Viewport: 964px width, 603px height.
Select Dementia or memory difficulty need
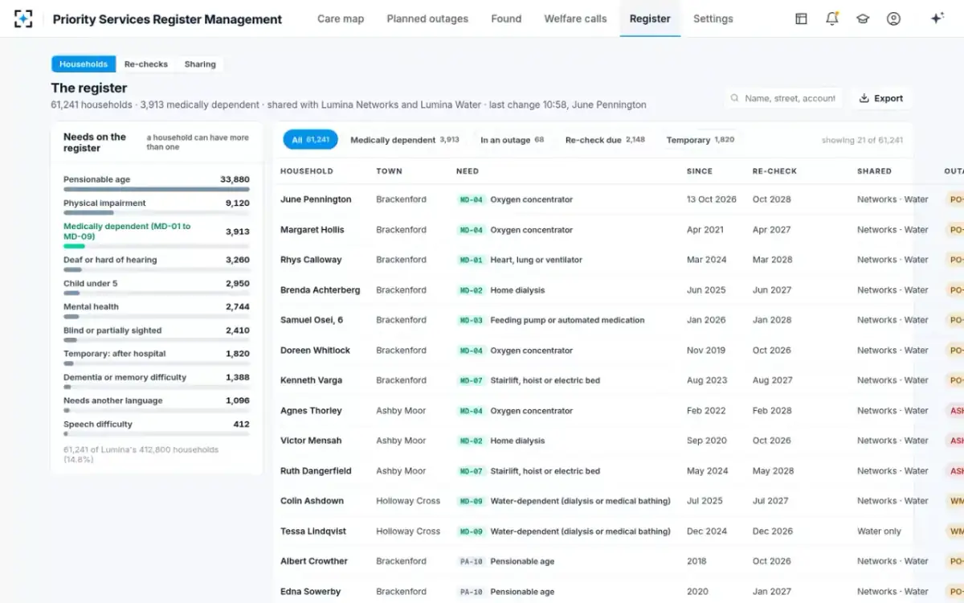(x=157, y=380)
